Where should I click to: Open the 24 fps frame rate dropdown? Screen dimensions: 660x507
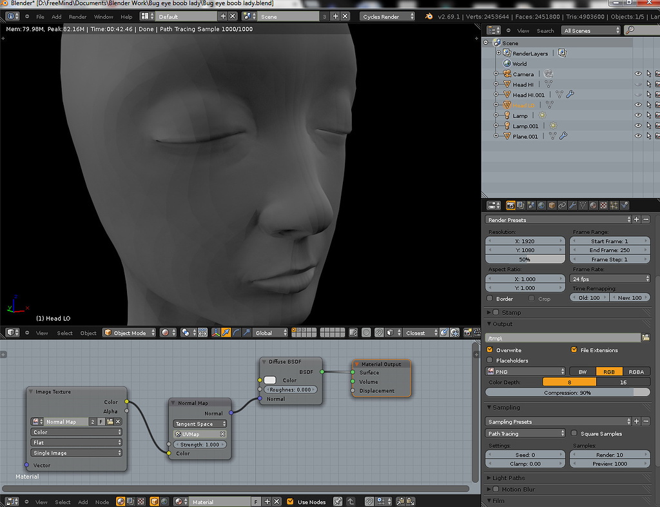tap(610, 279)
